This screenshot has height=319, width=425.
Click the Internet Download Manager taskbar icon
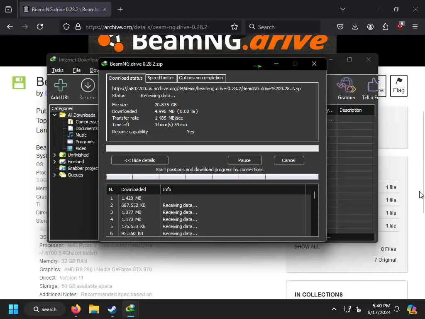pyautogui.click(x=131, y=309)
